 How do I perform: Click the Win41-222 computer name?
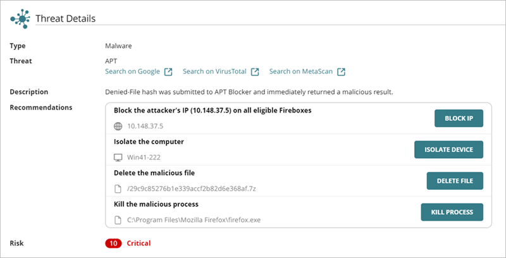coord(145,157)
